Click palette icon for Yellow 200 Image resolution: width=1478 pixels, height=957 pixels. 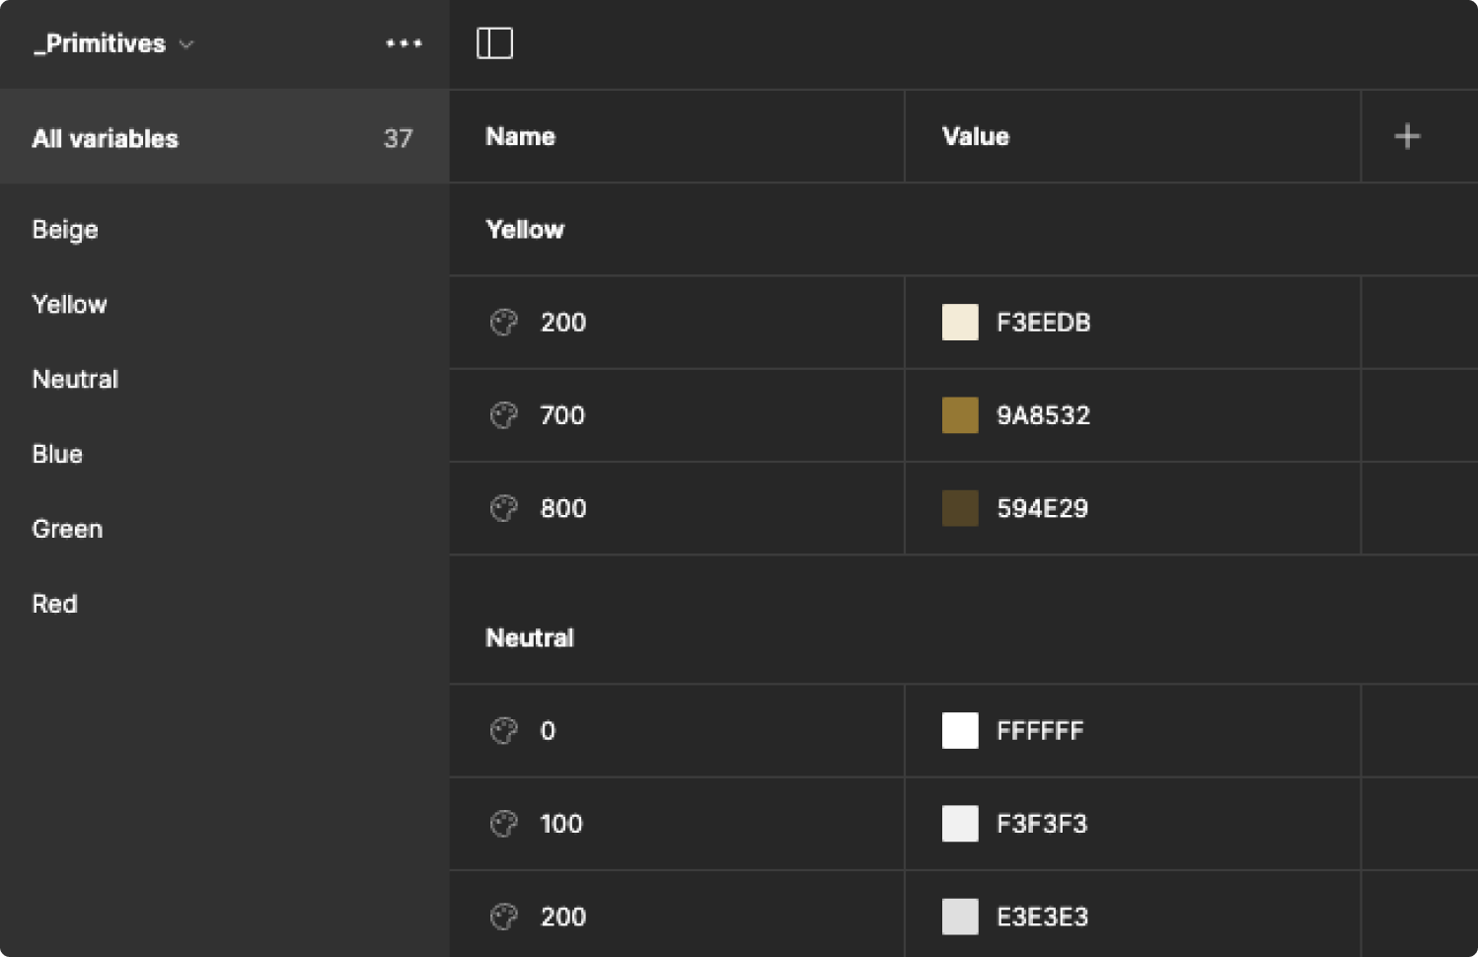tap(504, 323)
